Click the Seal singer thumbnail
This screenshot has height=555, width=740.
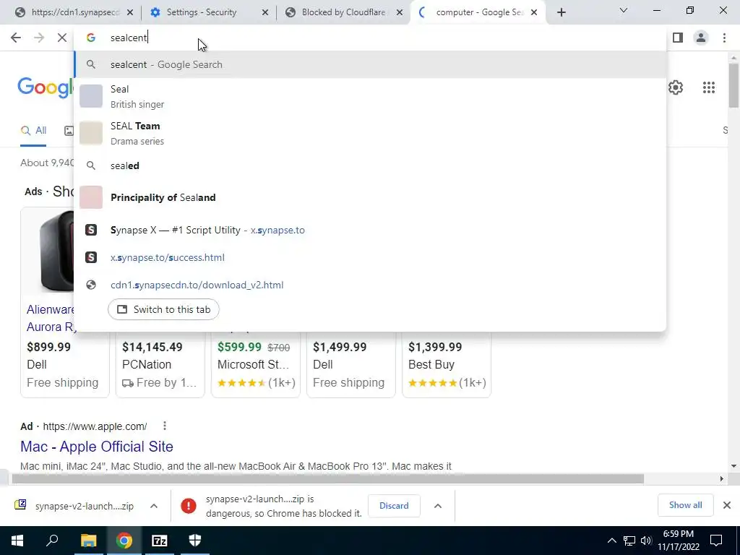pos(91,96)
